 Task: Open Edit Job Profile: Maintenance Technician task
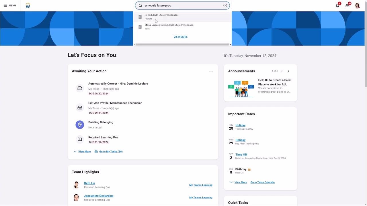115,103
